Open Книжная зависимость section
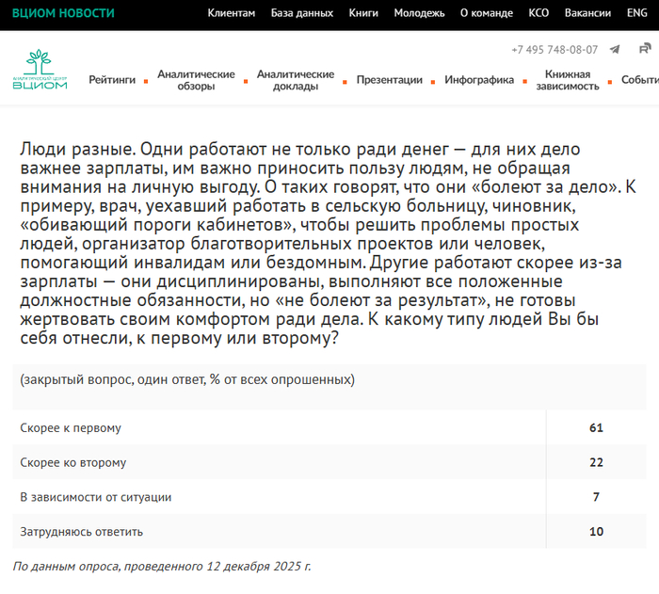 [x=567, y=80]
